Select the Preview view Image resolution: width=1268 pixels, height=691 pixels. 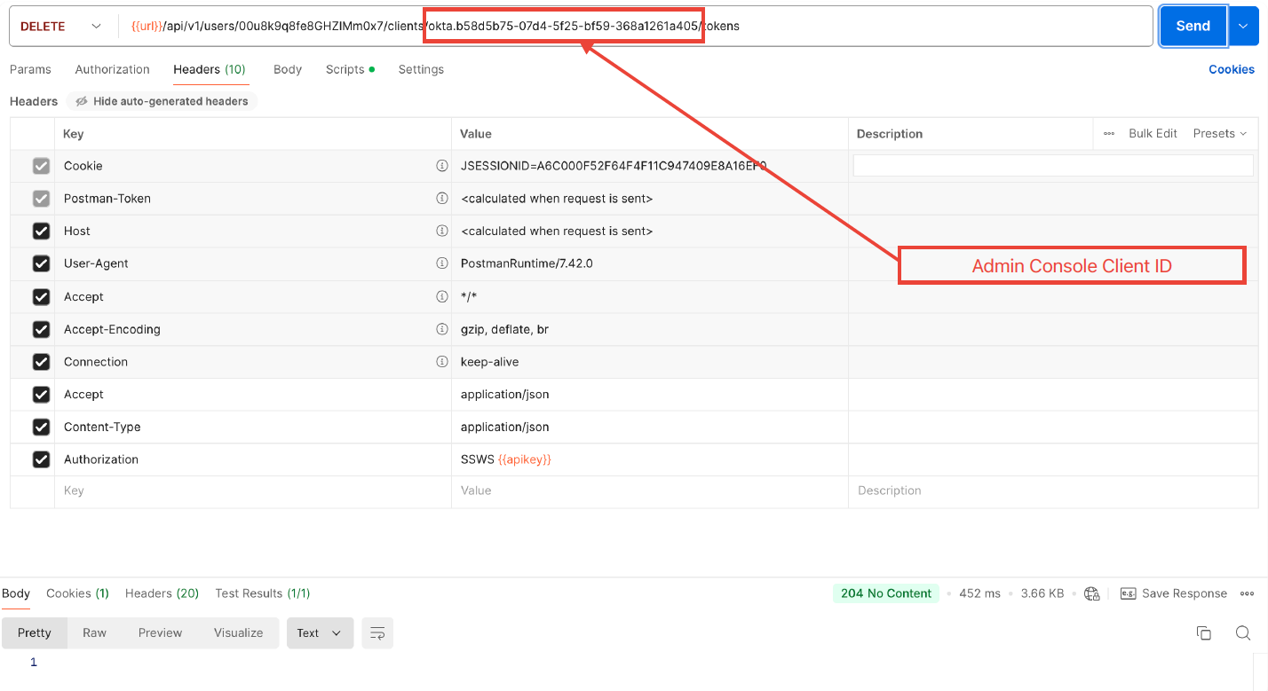(160, 632)
